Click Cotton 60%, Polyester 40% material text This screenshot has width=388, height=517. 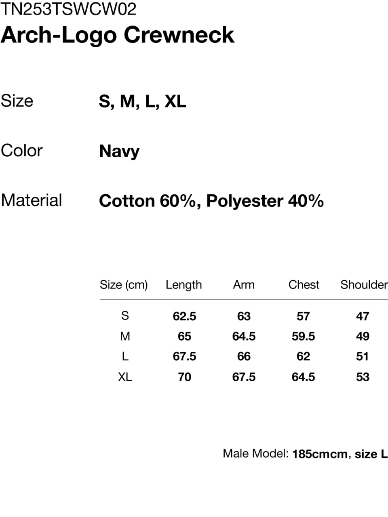click(211, 201)
